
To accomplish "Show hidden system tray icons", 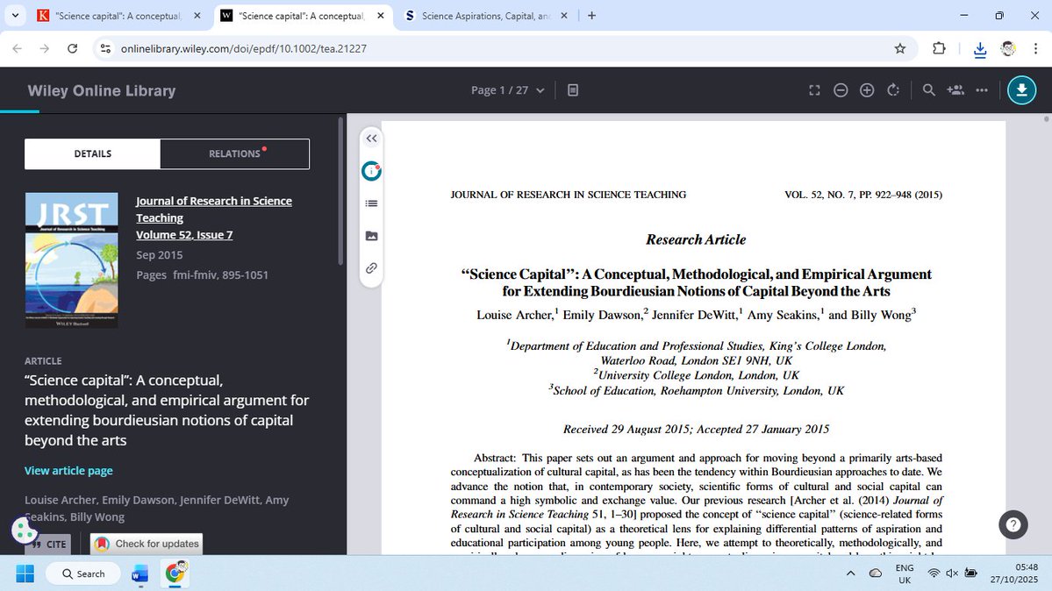I will click(850, 573).
